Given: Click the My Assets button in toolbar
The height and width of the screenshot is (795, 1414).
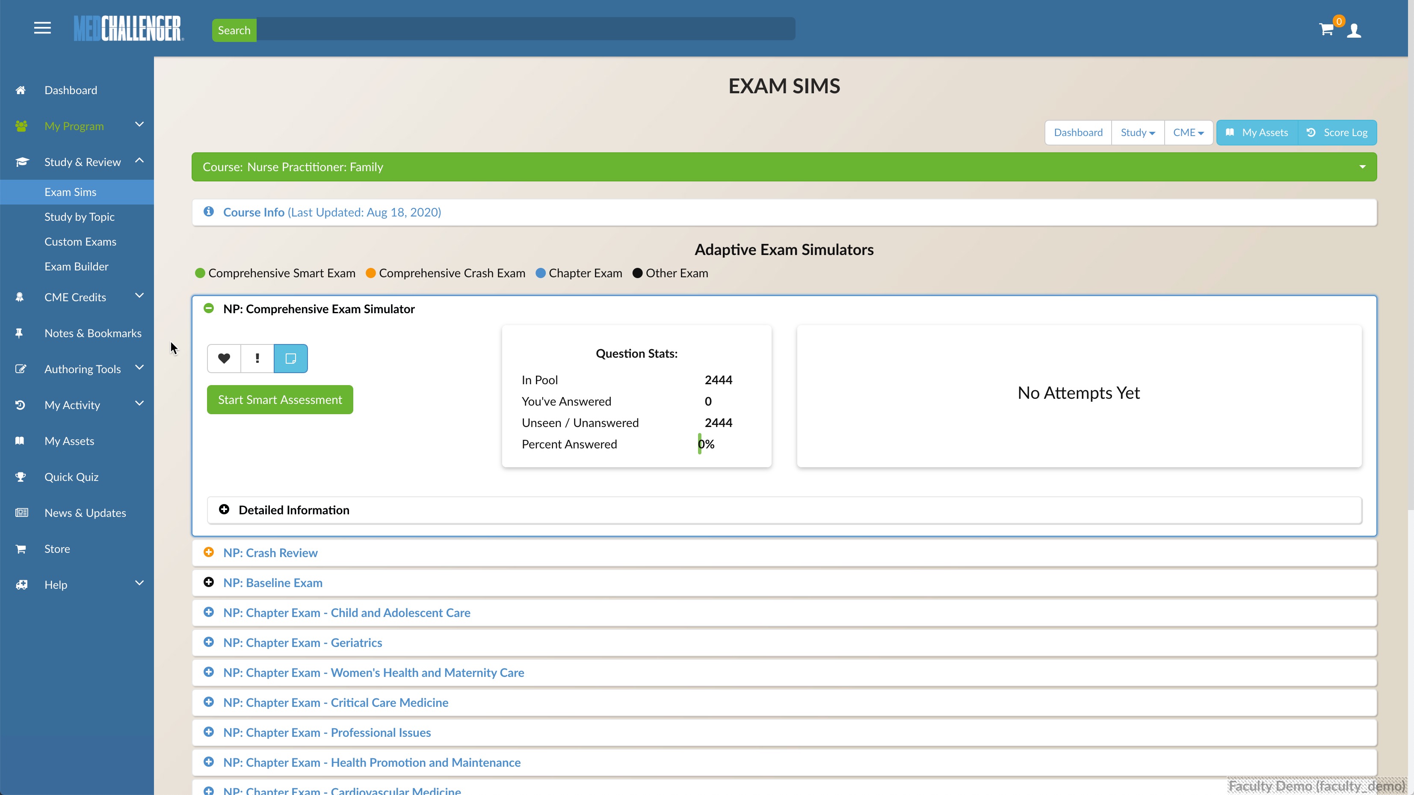Looking at the screenshot, I should click(x=1257, y=133).
